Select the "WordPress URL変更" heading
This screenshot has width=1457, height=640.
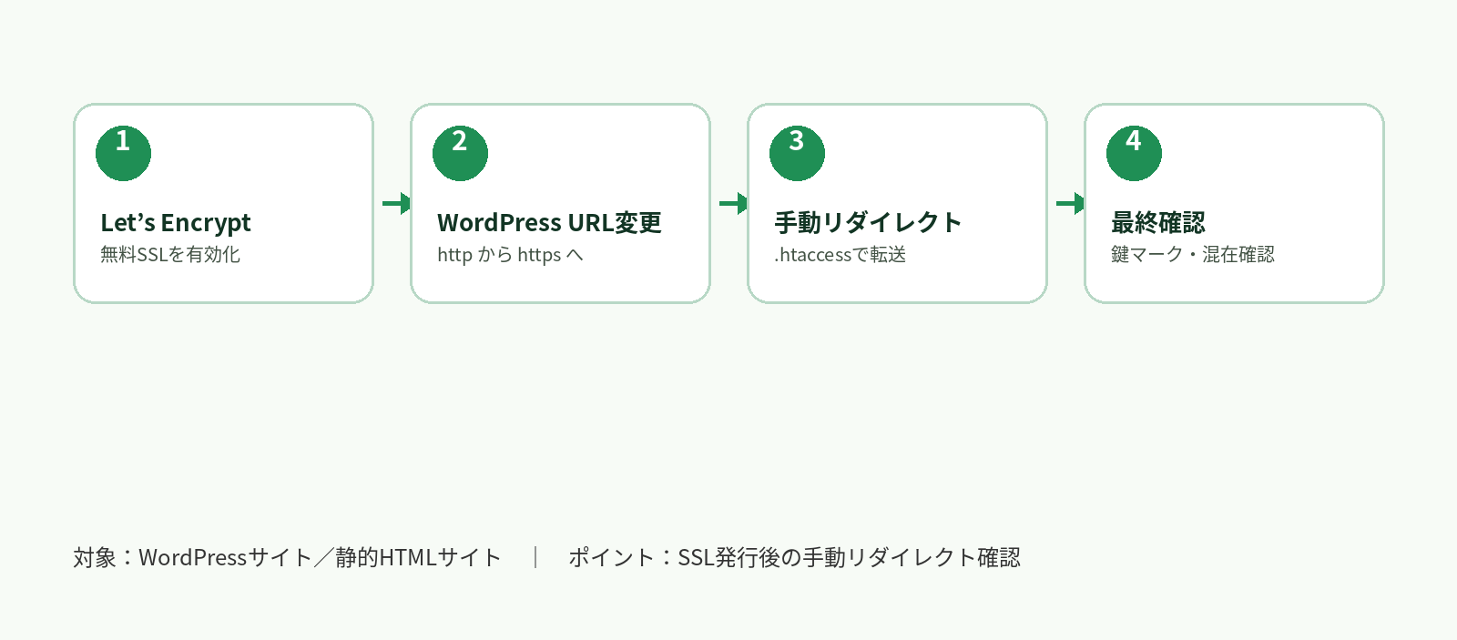[549, 223]
